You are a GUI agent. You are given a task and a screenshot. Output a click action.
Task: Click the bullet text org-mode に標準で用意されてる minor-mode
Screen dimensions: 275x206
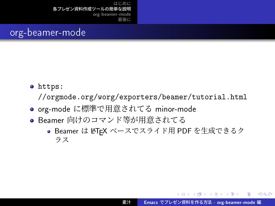[x=117, y=109]
